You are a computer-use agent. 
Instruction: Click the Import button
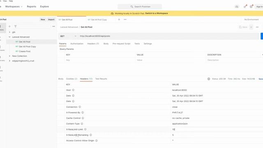(x=51, y=19)
